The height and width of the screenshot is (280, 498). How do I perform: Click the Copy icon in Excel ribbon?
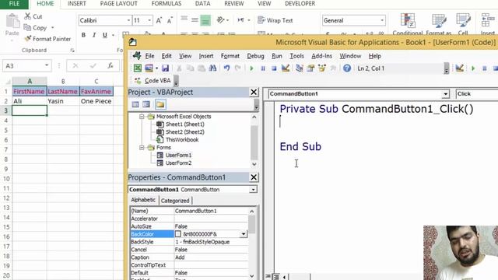[x=27, y=28]
